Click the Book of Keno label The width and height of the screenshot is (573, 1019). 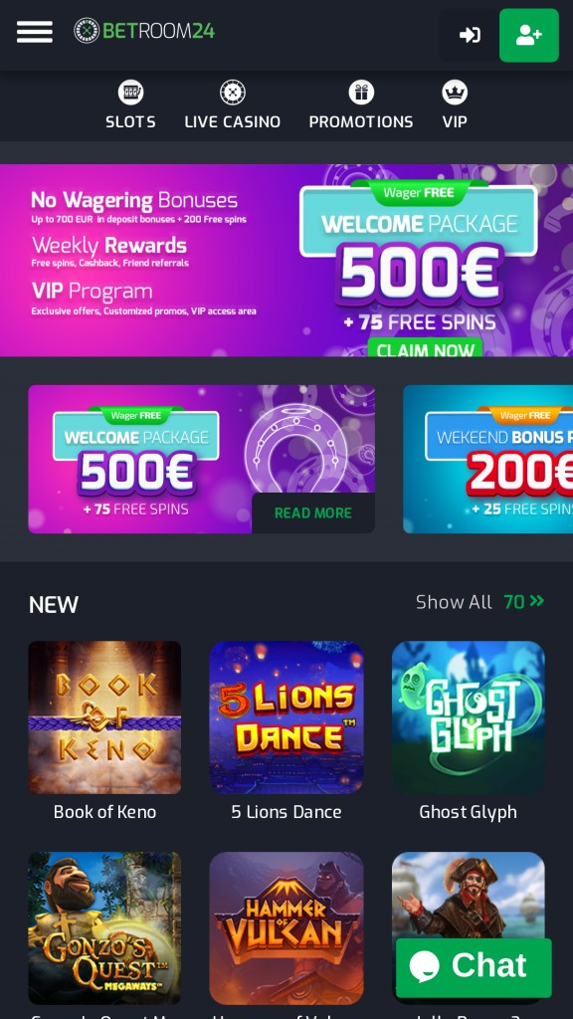(104, 812)
